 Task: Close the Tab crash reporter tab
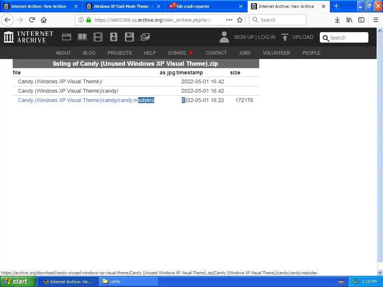pos(241,6)
